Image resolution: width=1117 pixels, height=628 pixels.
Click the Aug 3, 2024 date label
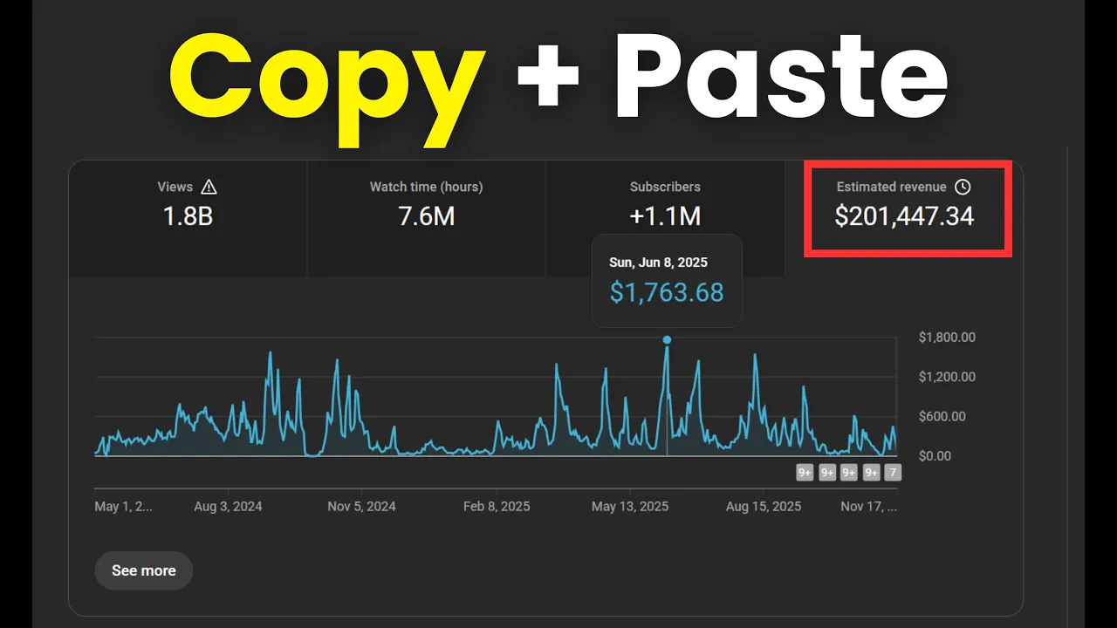click(x=228, y=507)
